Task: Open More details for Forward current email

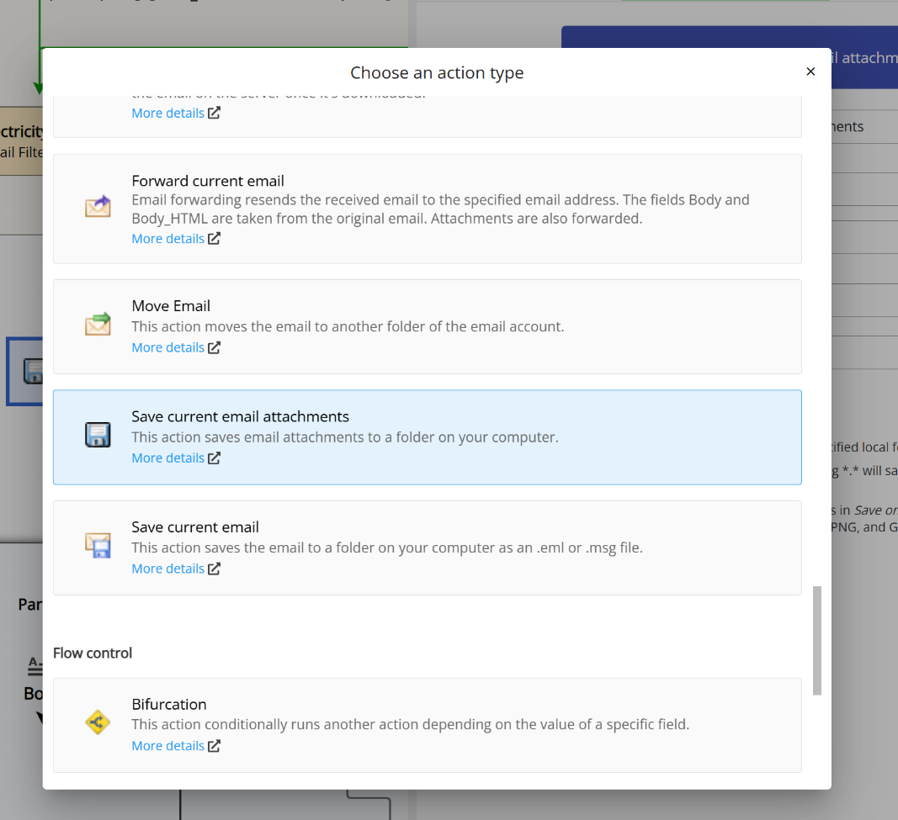Action: pyautogui.click(x=167, y=238)
